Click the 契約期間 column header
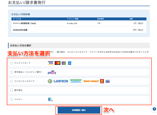Image resolution: width=157 pixels, height=115 pixels. click(100, 19)
